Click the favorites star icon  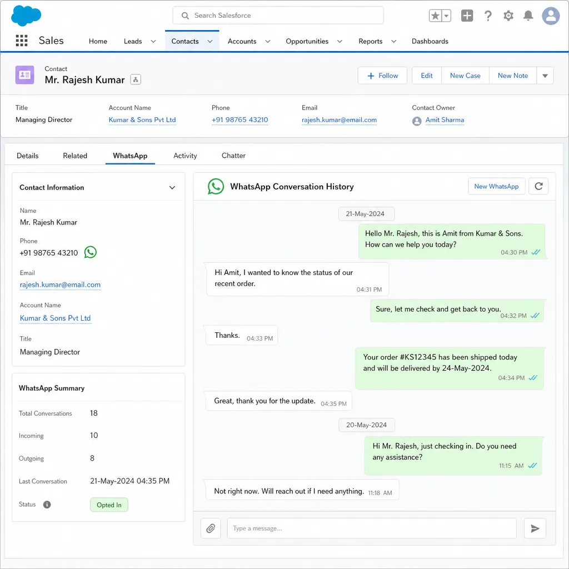(x=435, y=16)
